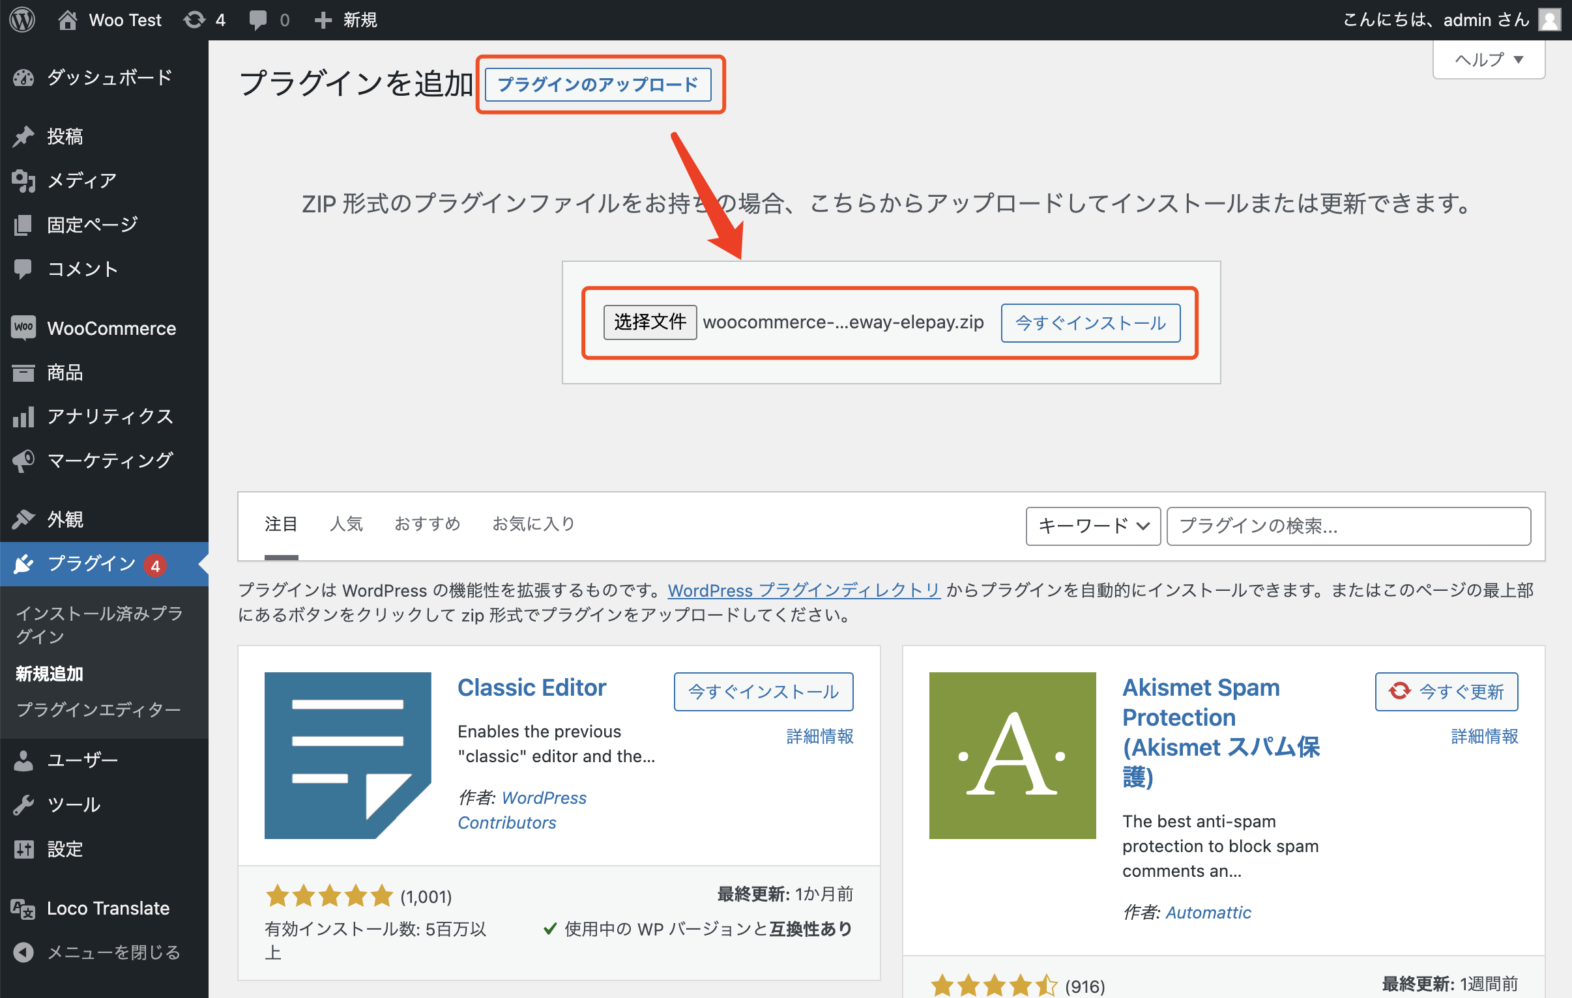
Task: Open the キーワード search type dropdown
Action: pos(1092,526)
